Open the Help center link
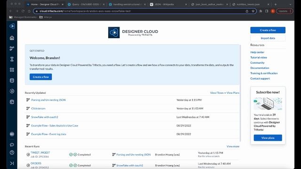Image resolution: width=301 pixels, height=169 pixels. [257, 52]
